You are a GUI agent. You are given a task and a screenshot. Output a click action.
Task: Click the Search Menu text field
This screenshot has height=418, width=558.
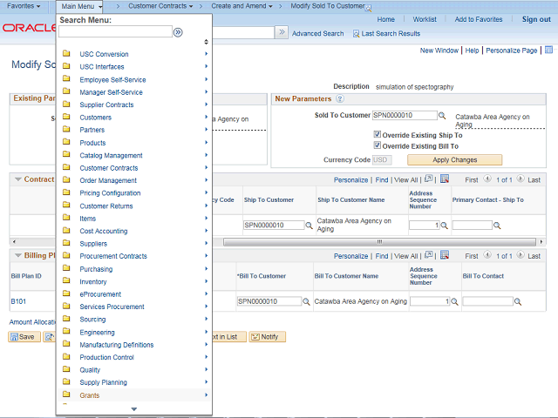[x=115, y=32]
